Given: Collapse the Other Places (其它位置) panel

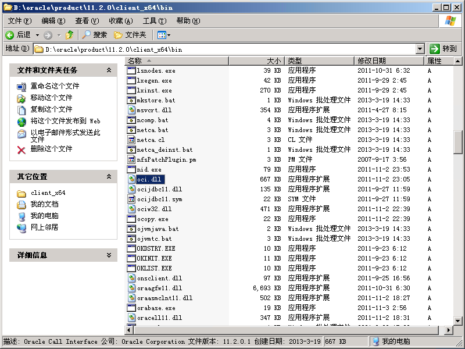Looking at the screenshot, I should [x=109, y=176].
